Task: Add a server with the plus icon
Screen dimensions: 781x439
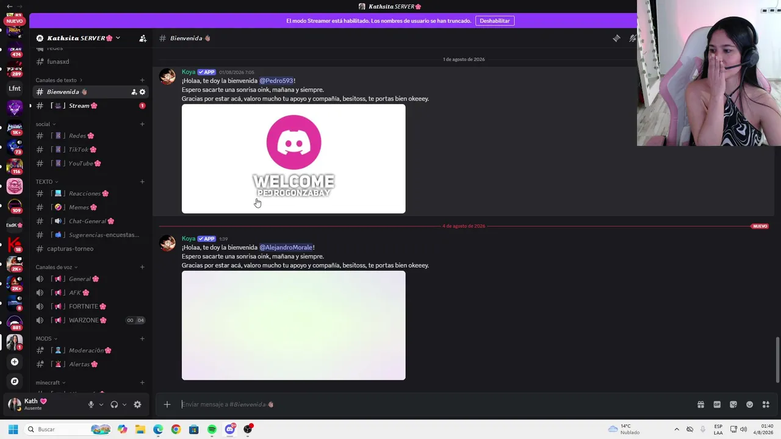Action: tap(15, 362)
